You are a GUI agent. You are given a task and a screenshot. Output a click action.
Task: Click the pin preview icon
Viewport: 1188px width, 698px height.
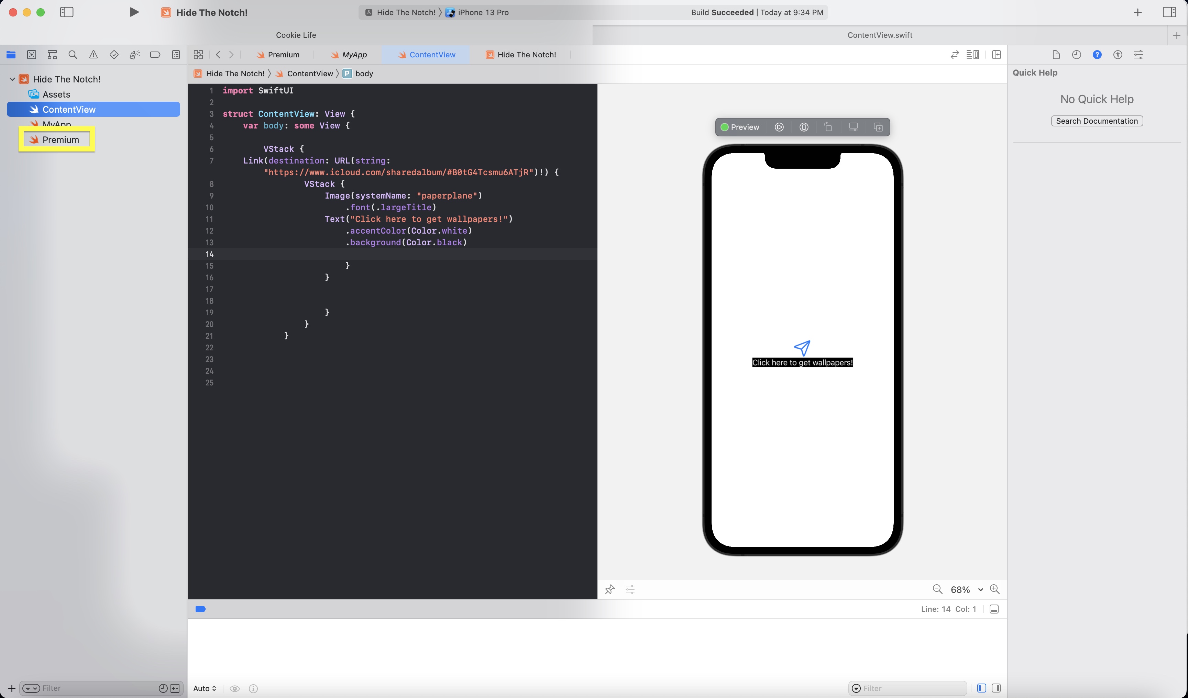(x=609, y=589)
